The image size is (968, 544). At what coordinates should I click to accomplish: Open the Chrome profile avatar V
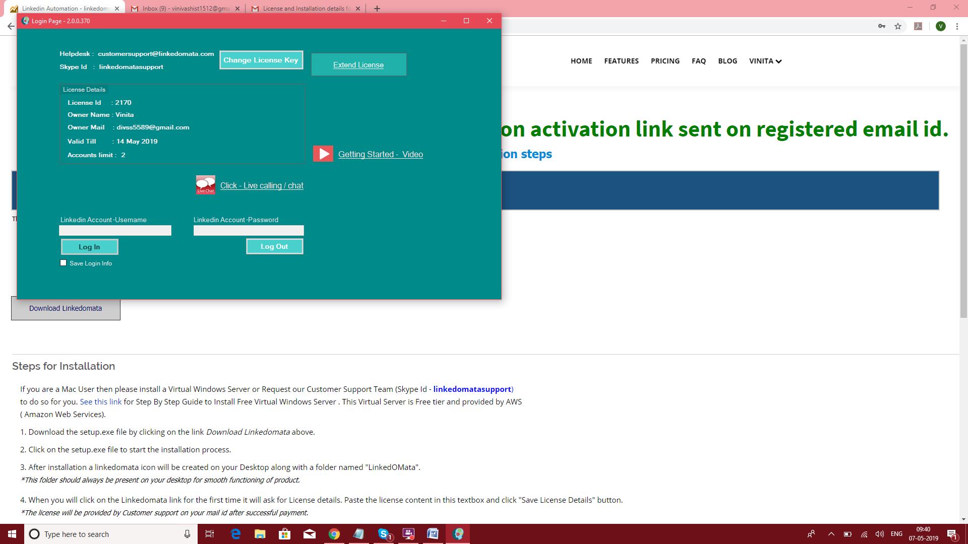[x=940, y=26]
